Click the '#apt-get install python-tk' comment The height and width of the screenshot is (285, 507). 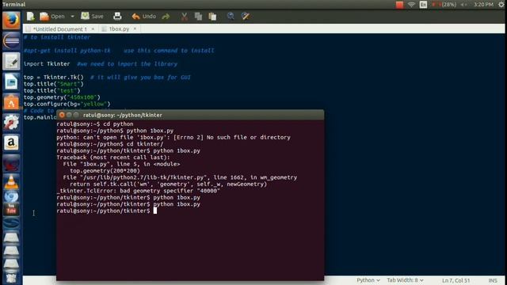67,51
